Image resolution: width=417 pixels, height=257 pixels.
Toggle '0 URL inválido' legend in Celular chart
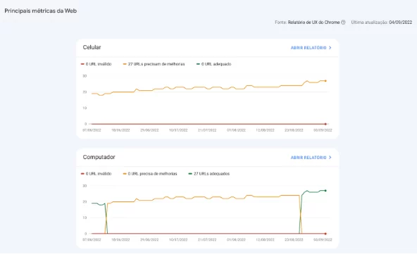click(x=97, y=64)
